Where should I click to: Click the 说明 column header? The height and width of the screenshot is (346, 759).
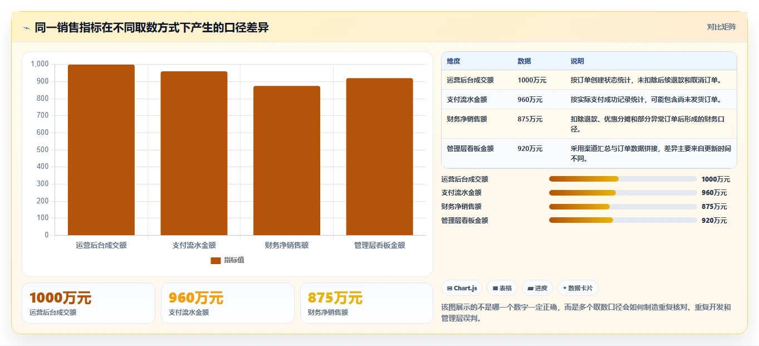tap(577, 61)
